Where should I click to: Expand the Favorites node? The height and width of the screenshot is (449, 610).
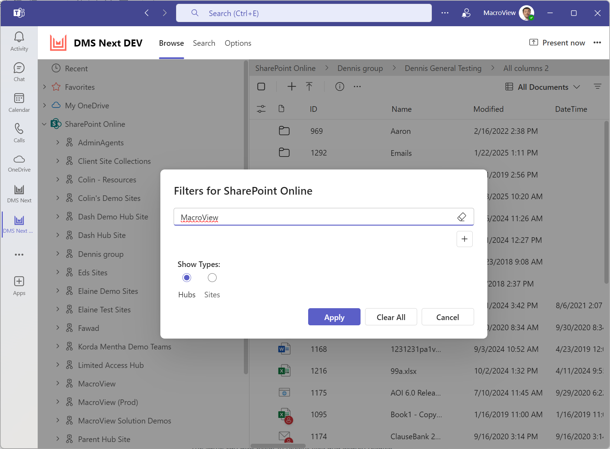tap(44, 87)
